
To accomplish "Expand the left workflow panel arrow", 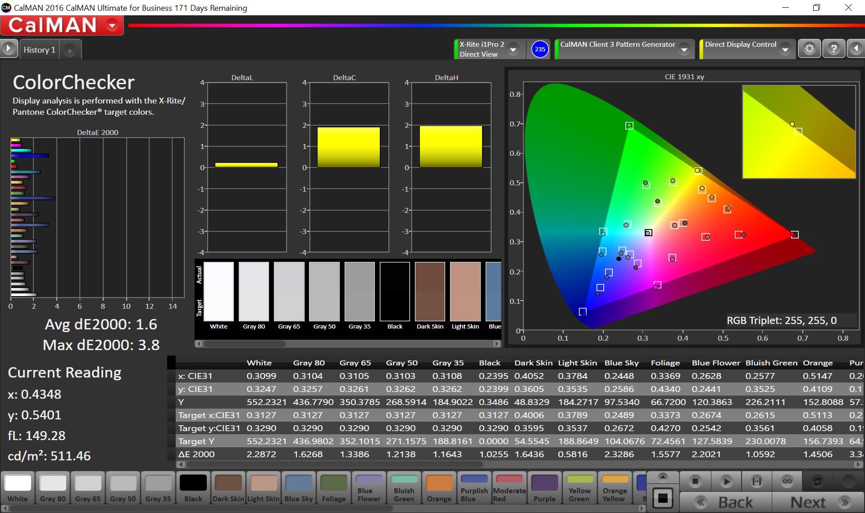I will [x=9, y=49].
